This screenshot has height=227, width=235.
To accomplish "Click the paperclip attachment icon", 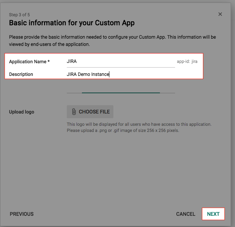I will [x=74, y=112].
